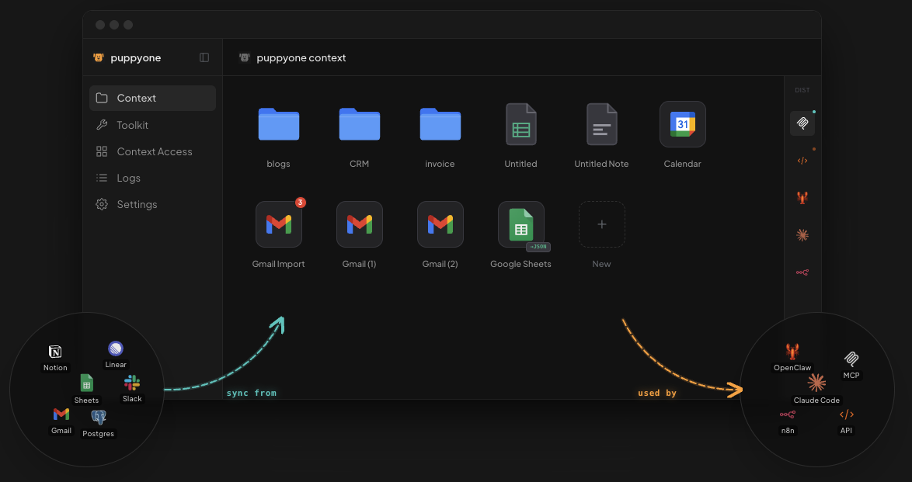Click MCP icon in used-by circle
This screenshot has width=912, height=482.
click(x=851, y=359)
